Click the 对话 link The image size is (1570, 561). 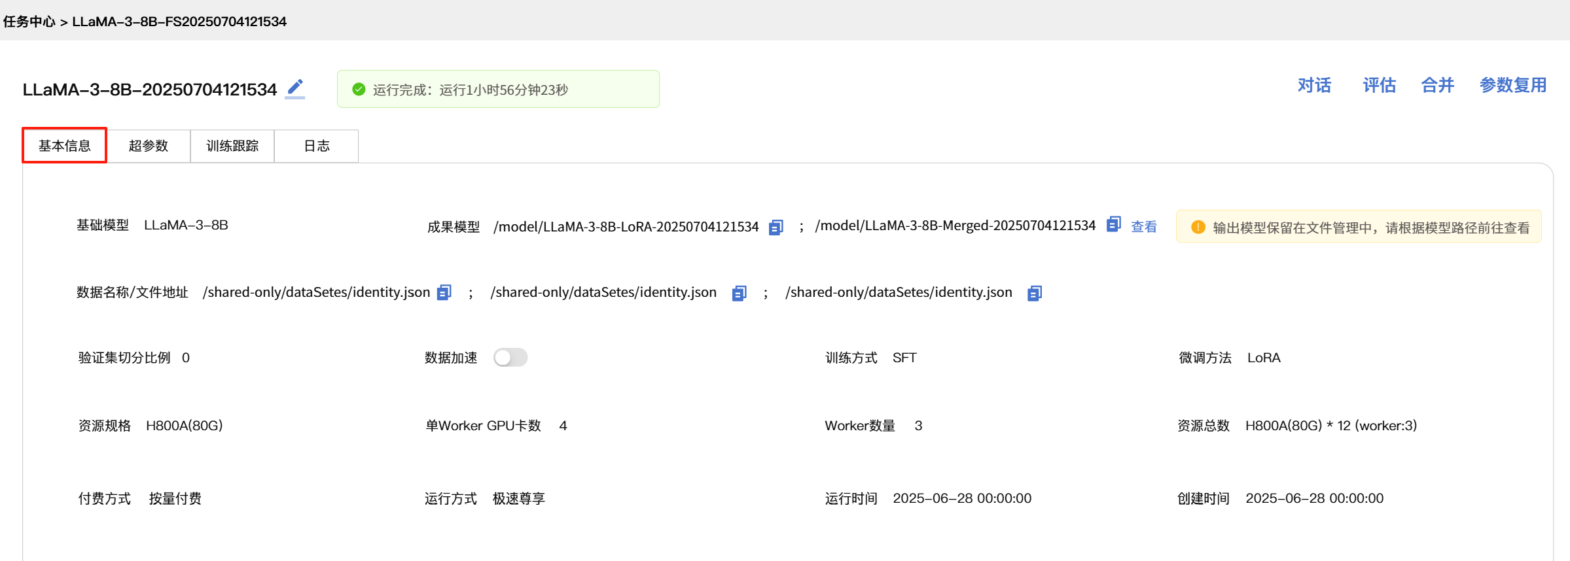(x=1314, y=86)
